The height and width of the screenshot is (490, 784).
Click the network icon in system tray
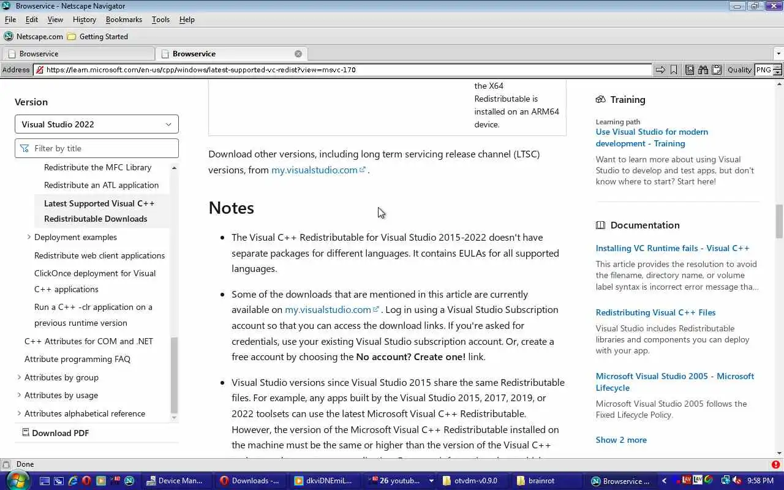(725, 481)
